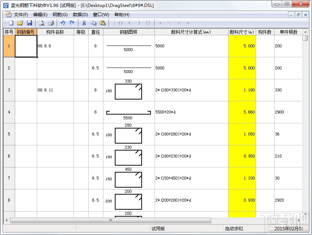
Task: Click the multiply operator toolbar button
Action: 179,23
